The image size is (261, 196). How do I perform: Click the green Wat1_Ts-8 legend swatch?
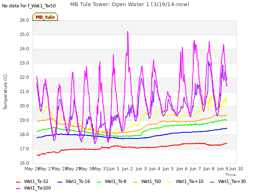pos(99,182)
